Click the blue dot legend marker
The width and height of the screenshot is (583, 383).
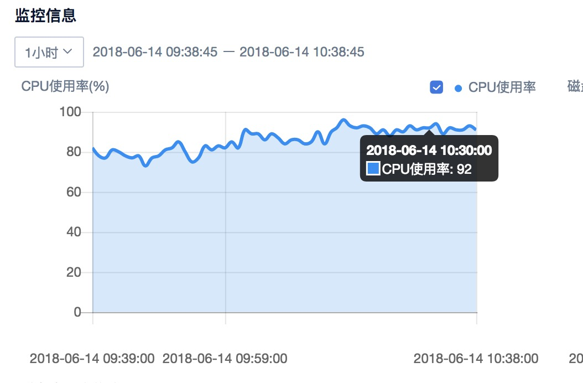pos(458,88)
